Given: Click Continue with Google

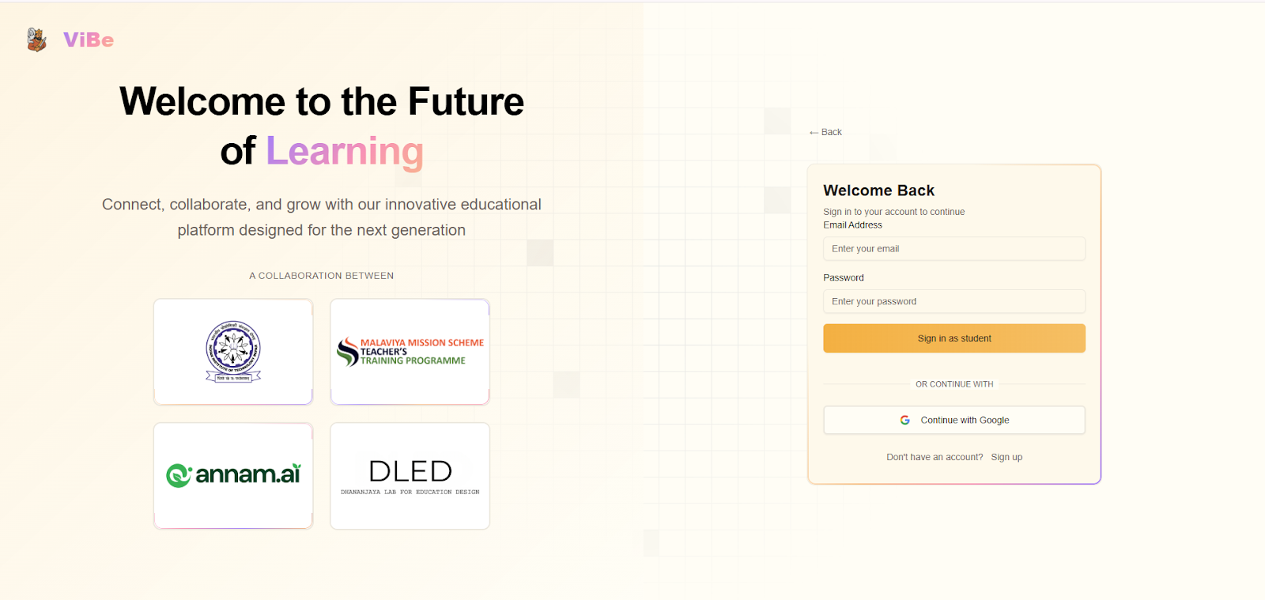Looking at the screenshot, I should (x=953, y=420).
